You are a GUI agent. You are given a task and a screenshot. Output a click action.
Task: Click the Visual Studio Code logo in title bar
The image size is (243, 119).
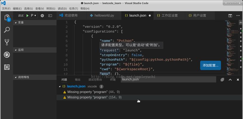3,3
